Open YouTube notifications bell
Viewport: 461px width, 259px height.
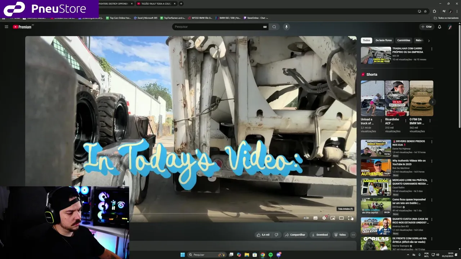point(439,27)
